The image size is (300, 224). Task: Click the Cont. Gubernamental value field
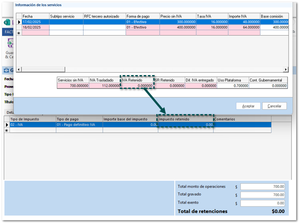coord(268,86)
